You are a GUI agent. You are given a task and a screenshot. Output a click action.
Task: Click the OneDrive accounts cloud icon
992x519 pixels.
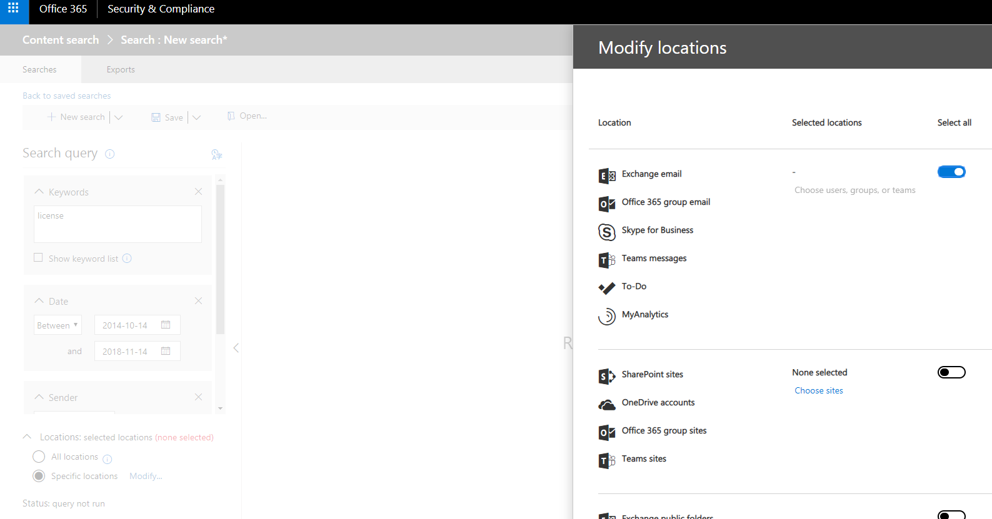click(x=606, y=405)
